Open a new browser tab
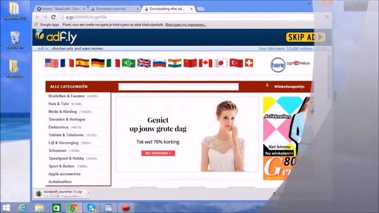 click(200, 9)
